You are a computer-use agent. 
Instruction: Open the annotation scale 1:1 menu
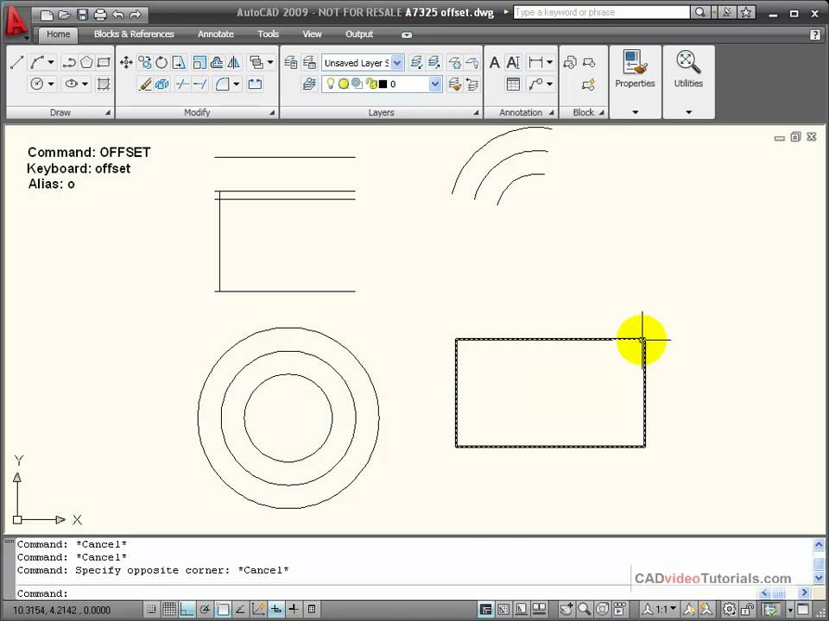[666, 610]
